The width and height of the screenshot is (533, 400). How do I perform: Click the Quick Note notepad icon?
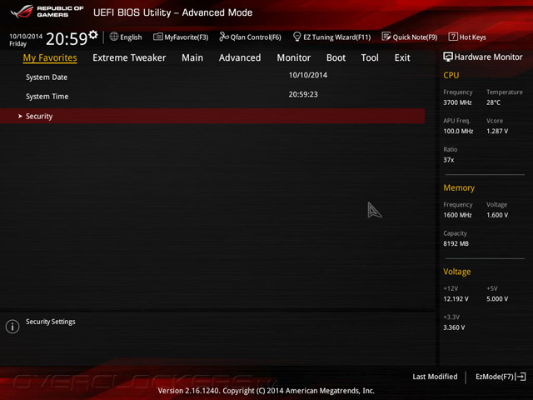pos(386,37)
